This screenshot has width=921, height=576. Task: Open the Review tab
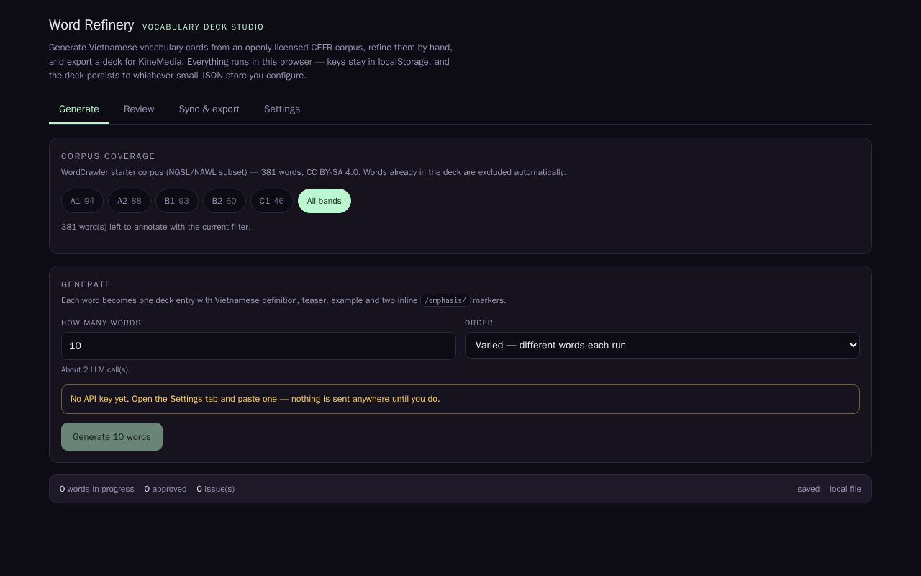[139, 109]
